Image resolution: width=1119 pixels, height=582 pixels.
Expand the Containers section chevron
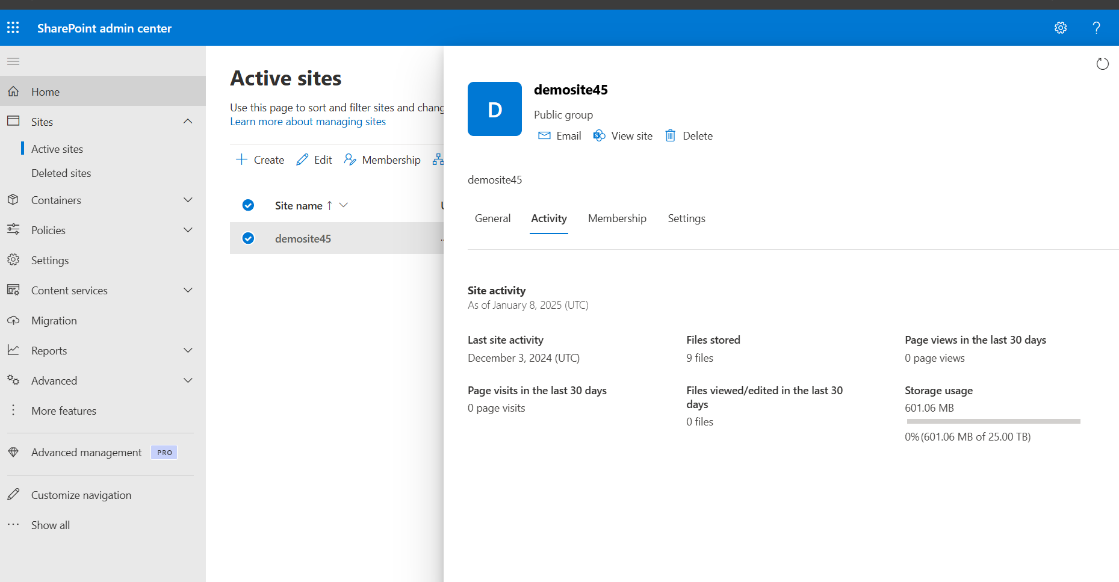(x=188, y=200)
